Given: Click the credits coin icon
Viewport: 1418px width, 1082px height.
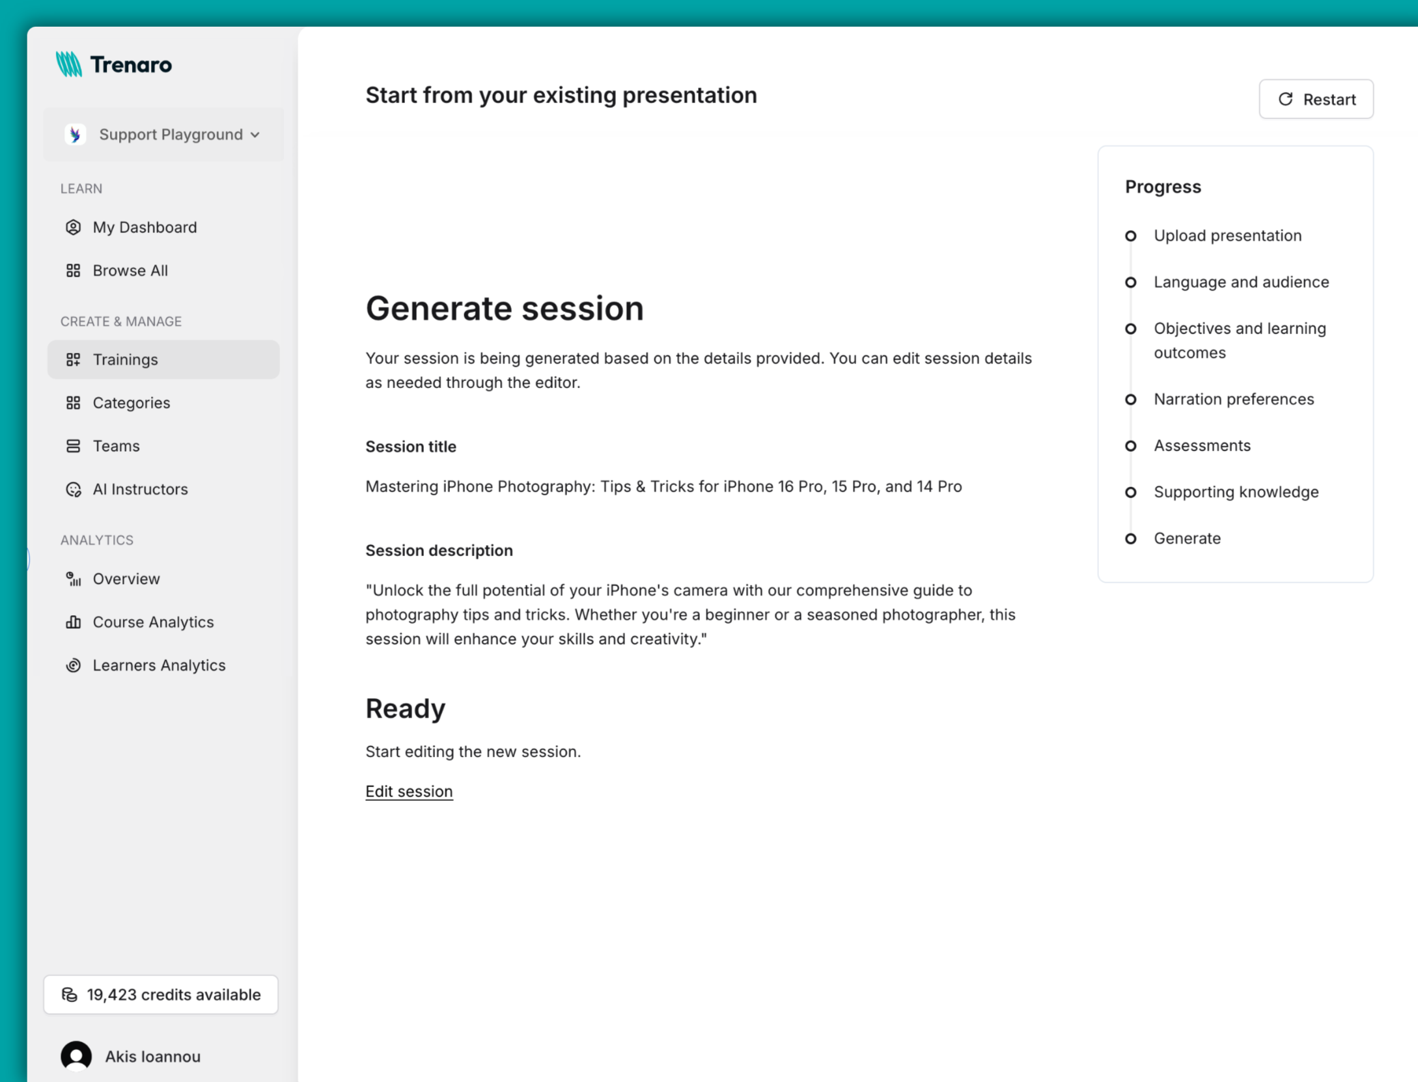Looking at the screenshot, I should pos(70,994).
